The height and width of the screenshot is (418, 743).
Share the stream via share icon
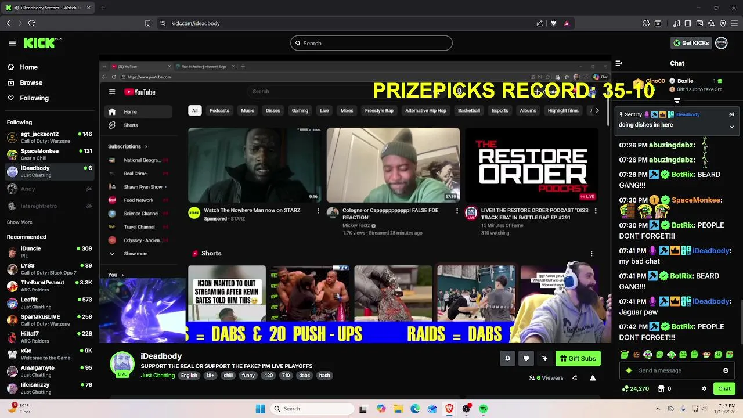[x=574, y=378]
